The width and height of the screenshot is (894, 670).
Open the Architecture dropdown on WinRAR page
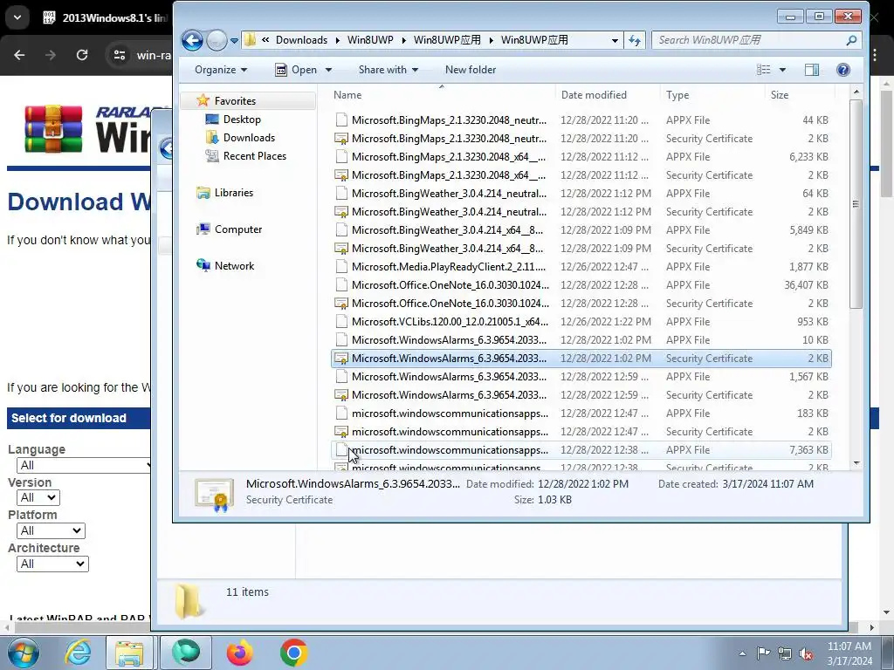point(52,564)
